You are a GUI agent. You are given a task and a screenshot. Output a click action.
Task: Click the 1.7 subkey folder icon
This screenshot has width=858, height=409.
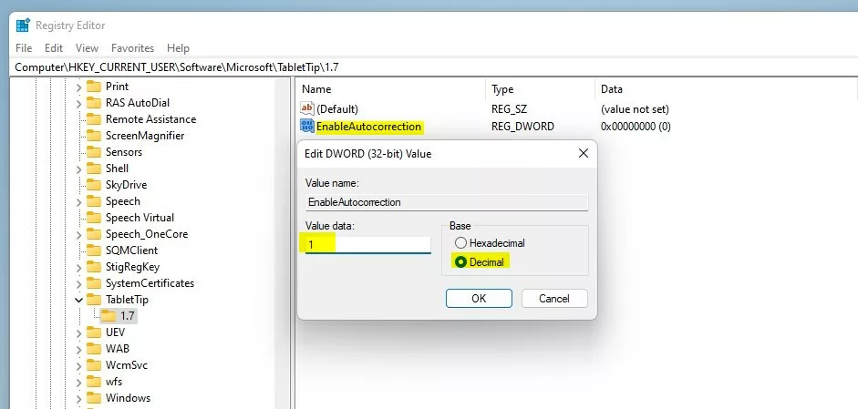coord(109,316)
